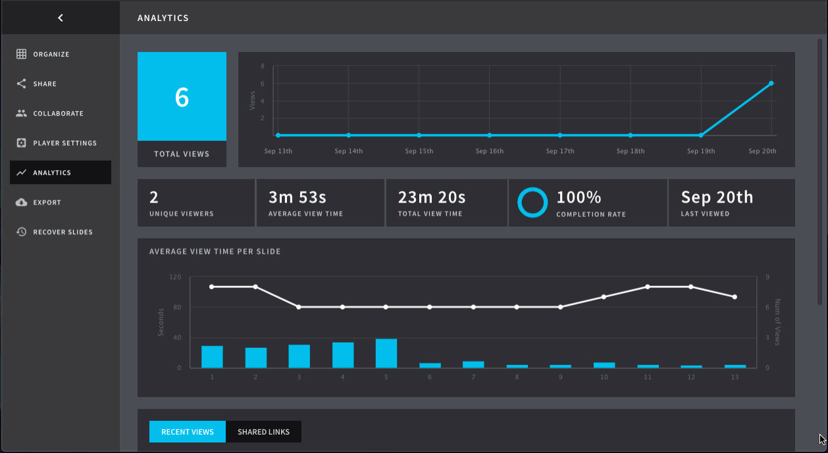Click the "TOTAL VIEWS" label
This screenshot has width=828, height=453.
pyautogui.click(x=182, y=154)
